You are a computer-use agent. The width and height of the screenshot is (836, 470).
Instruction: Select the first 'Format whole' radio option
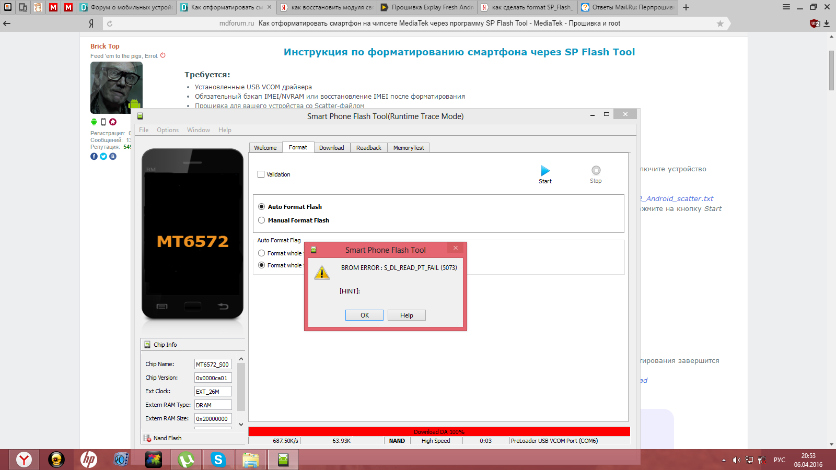coord(262,253)
